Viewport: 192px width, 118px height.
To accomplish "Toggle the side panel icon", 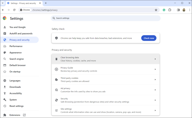I will pos(178,10).
